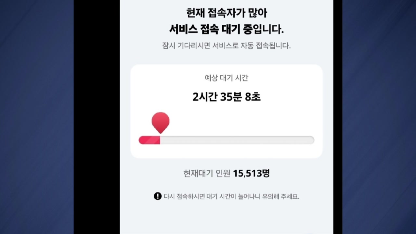Image resolution: width=416 pixels, height=234 pixels.
Task: Click the rounded right end of progress bar
Action: click(x=311, y=140)
